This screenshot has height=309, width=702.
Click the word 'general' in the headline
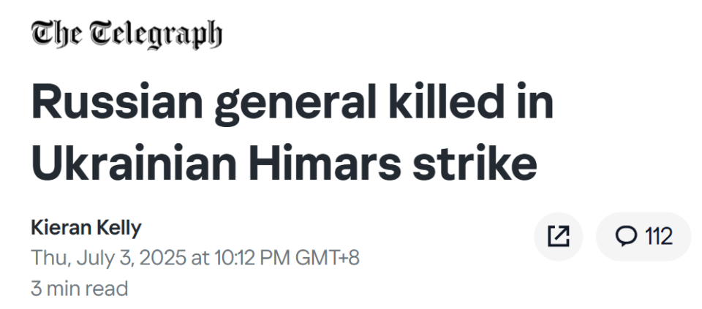295,104
